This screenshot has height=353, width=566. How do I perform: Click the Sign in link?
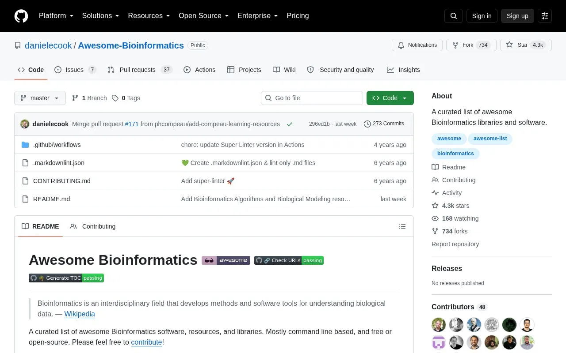click(482, 16)
